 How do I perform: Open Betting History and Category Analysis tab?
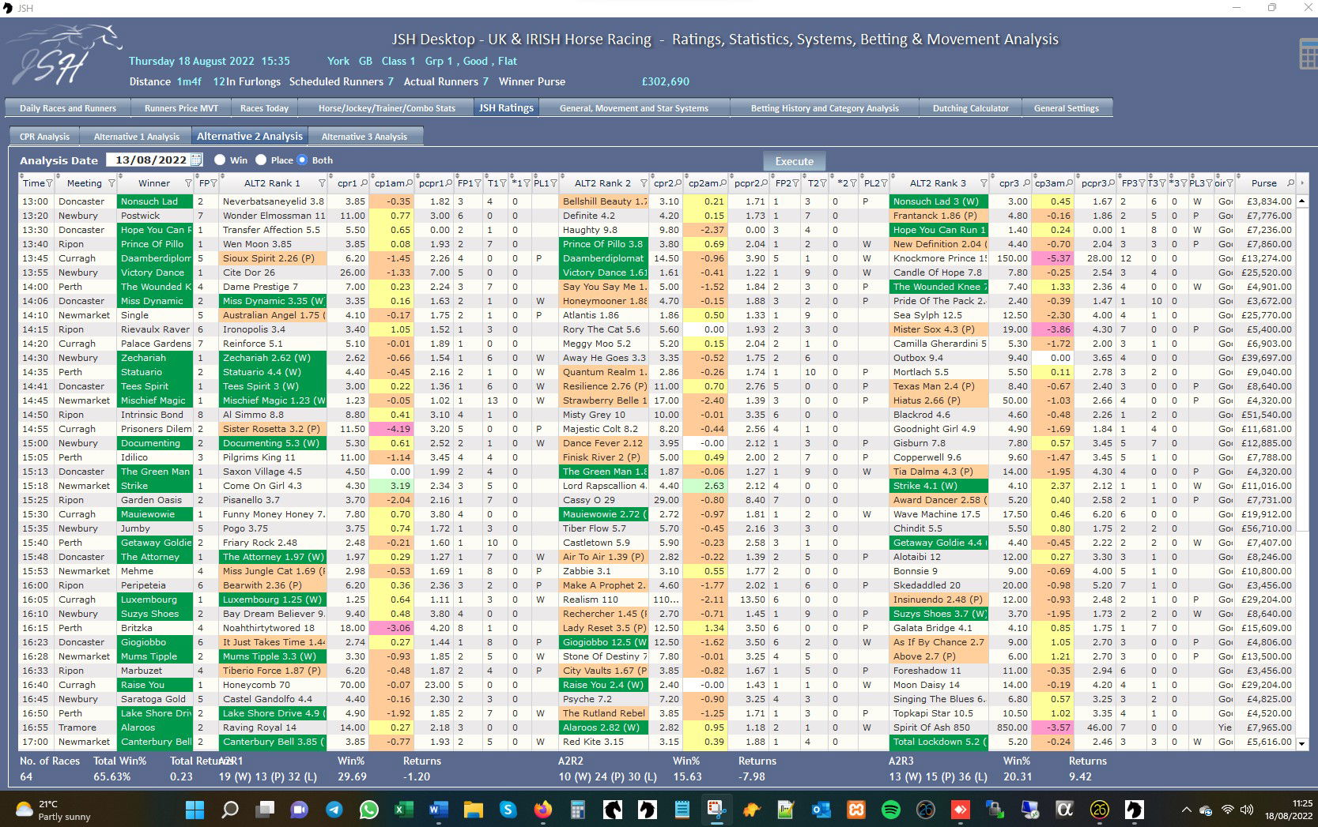pyautogui.click(x=825, y=108)
